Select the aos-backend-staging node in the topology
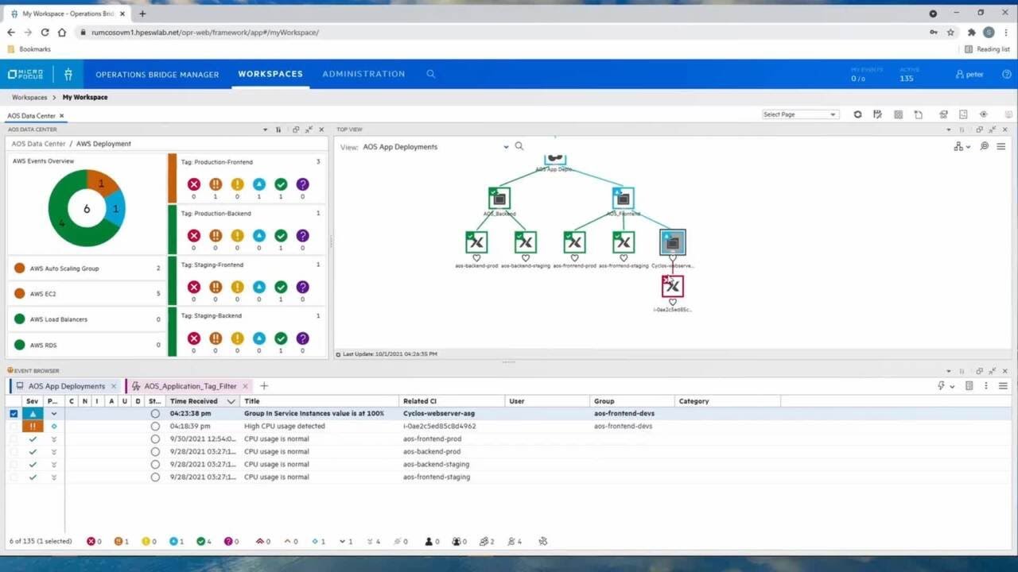 click(x=525, y=242)
